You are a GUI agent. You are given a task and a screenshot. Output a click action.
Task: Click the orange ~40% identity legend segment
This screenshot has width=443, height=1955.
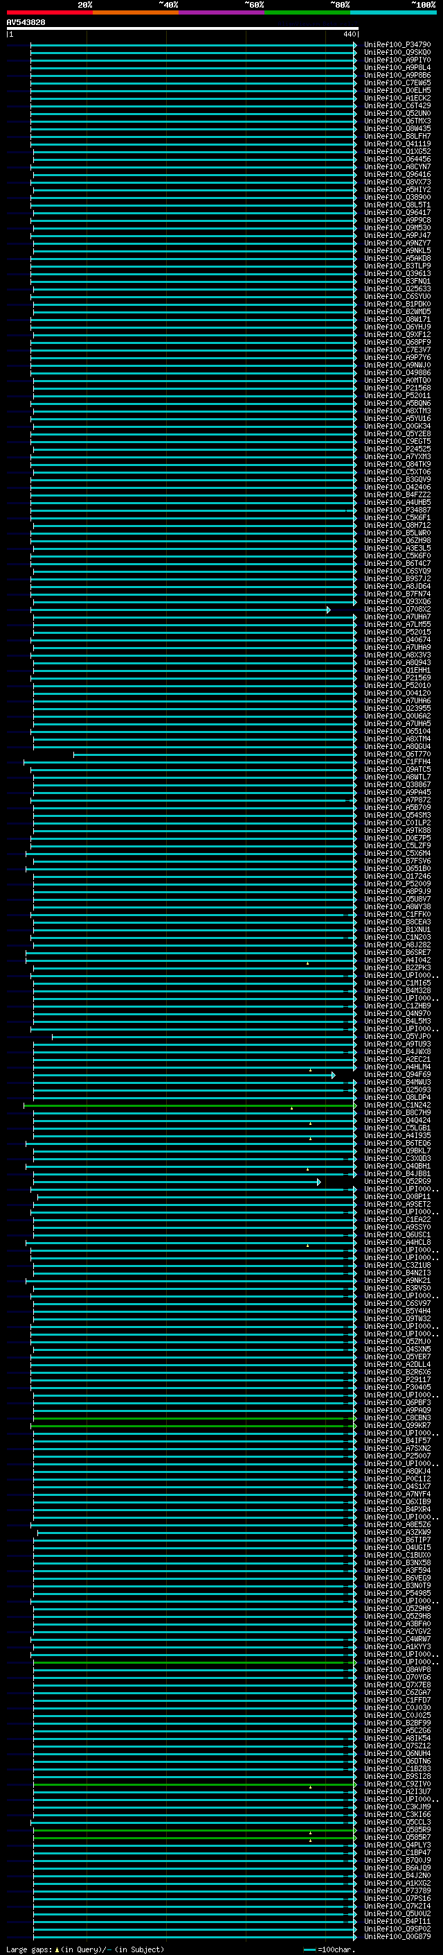pyautogui.click(x=136, y=12)
